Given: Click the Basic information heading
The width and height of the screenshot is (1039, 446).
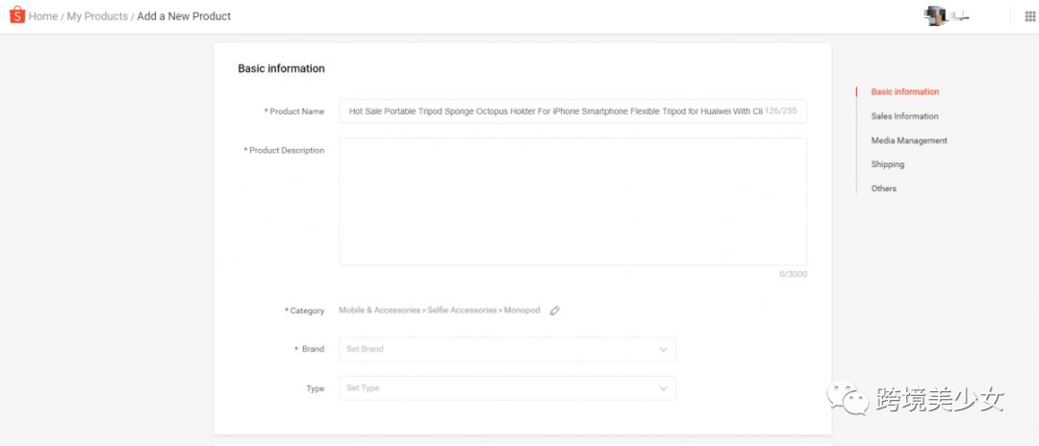Looking at the screenshot, I should 282,68.
